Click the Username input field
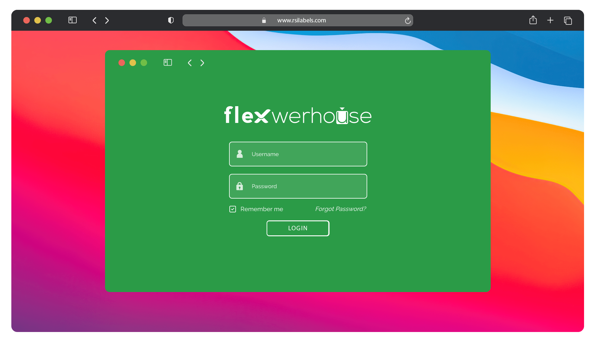This screenshot has width=593, height=349. pos(298,154)
